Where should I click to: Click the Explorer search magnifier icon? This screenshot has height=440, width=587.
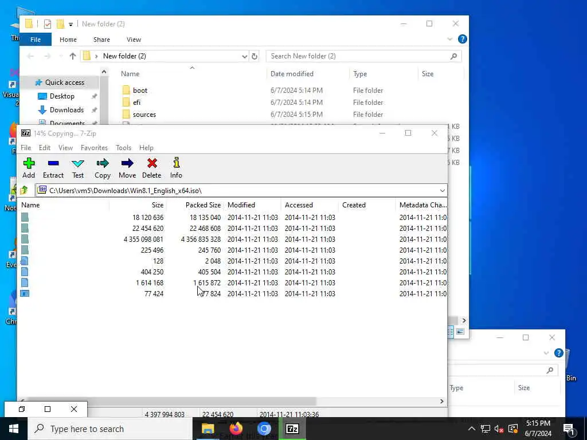[454, 56]
